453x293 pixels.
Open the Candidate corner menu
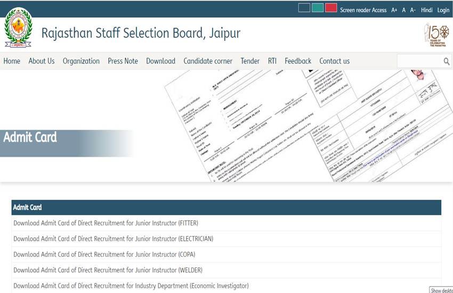click(208, 61)
